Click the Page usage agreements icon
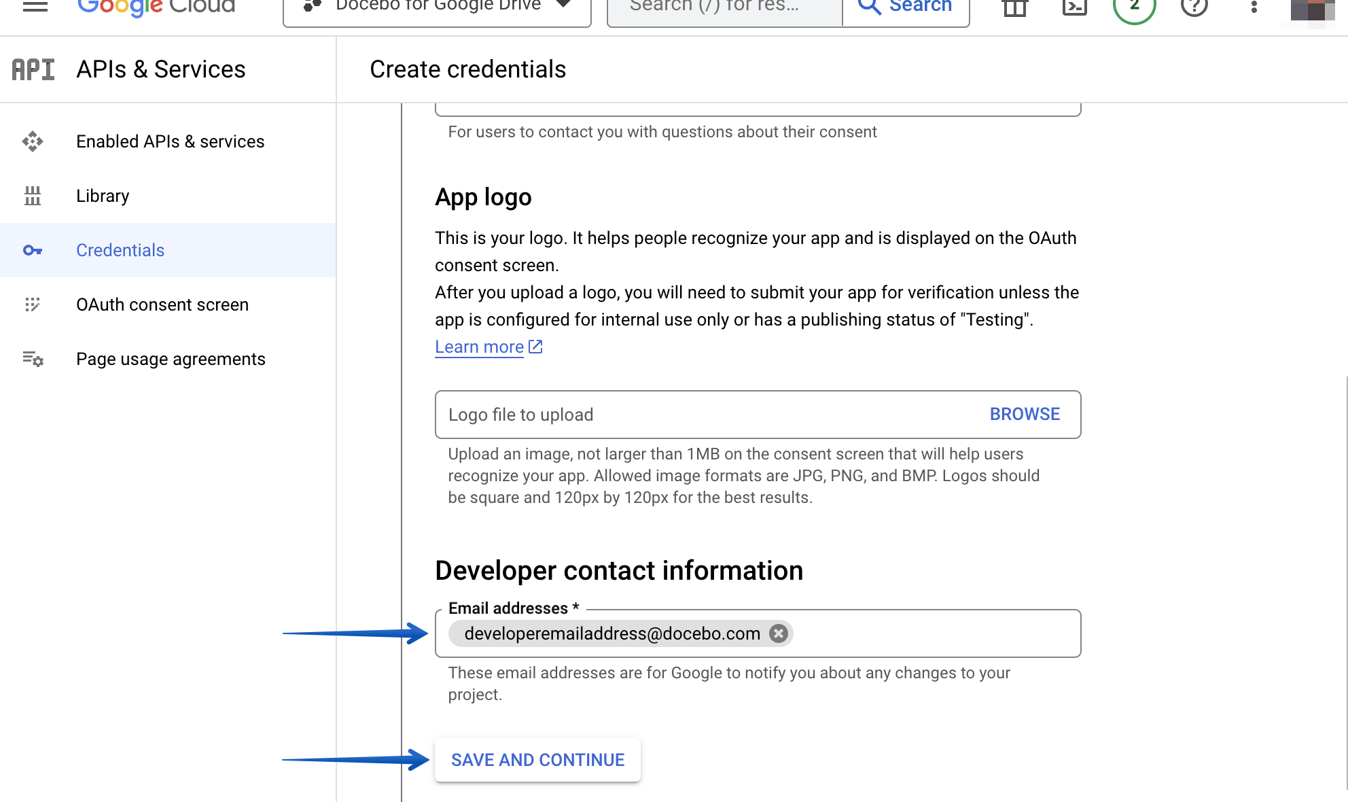The image size is (1348, 802). [32, 359]
